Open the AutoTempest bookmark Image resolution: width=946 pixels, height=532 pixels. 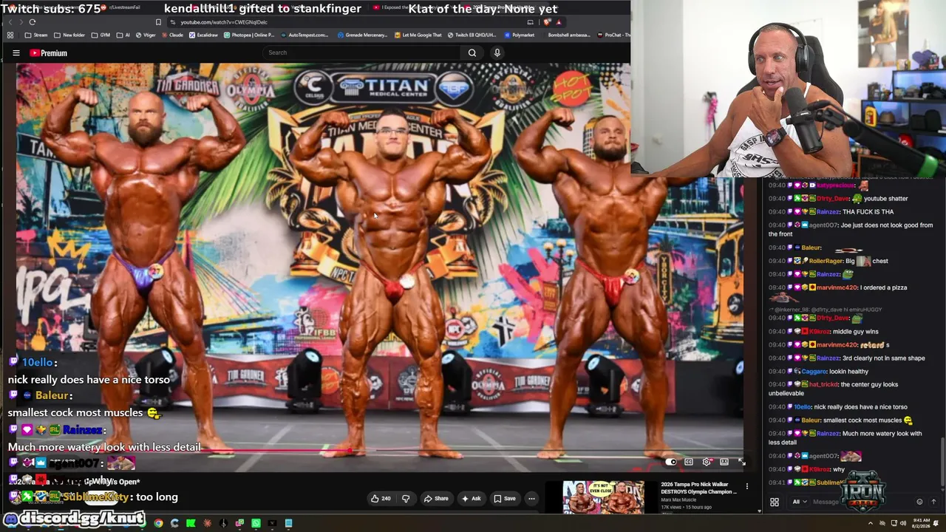(x=304, y=35)
